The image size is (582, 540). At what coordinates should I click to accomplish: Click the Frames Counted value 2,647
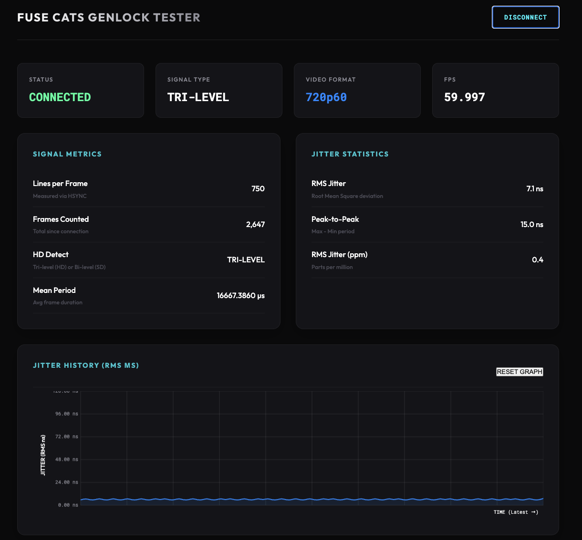click(x=255, y=224)
